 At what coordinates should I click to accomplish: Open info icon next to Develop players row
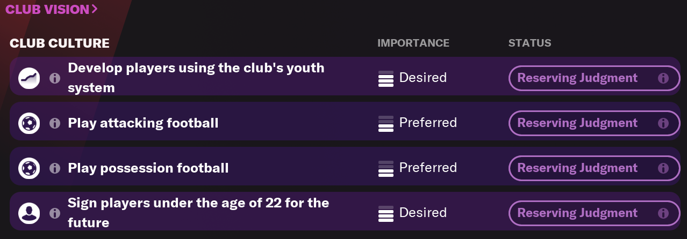[x=54, y=78]
